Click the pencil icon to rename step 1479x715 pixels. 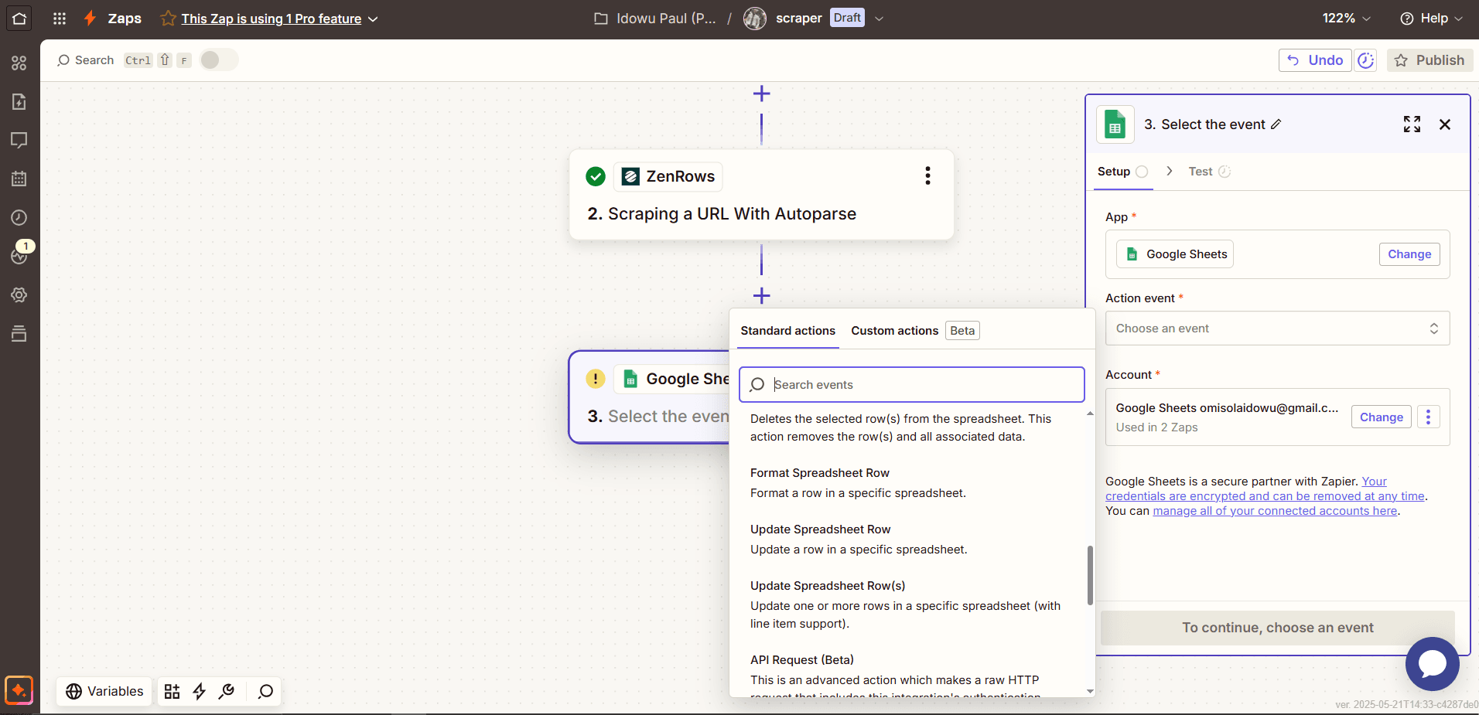(1276, 124)
